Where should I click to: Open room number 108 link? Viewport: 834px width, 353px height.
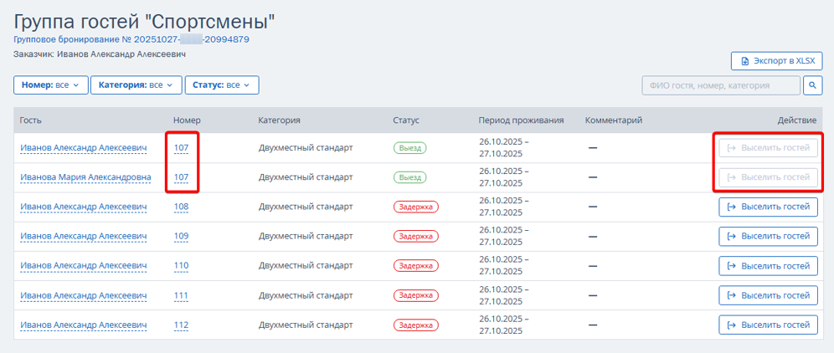(x=181, y=207)
